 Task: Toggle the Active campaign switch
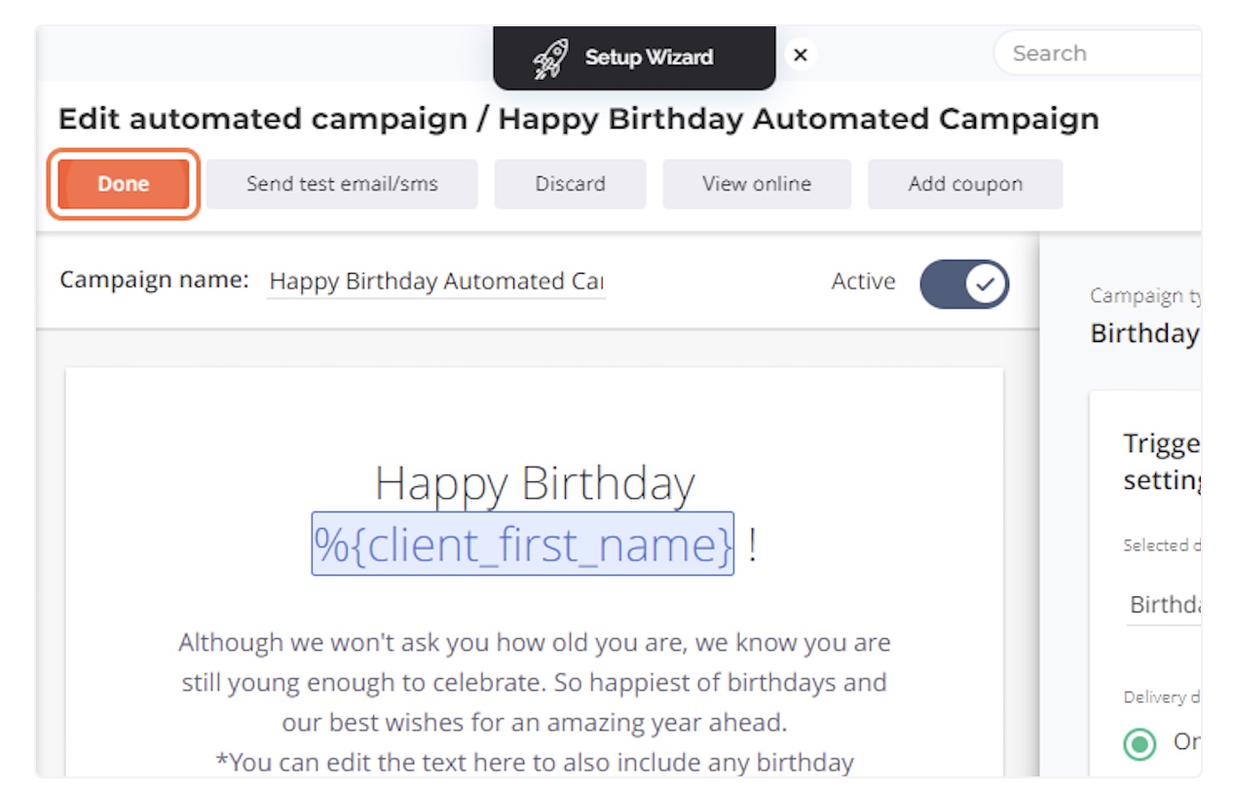[964, 283]
